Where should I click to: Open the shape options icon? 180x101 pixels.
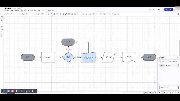point(61,14)
